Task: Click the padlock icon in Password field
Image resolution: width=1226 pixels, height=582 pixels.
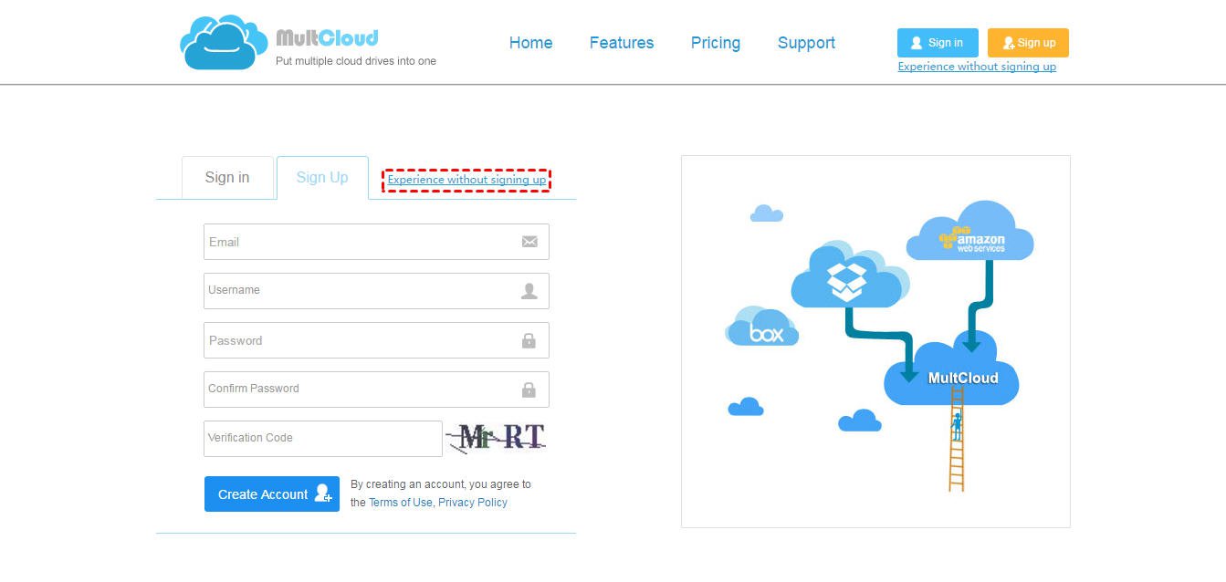Action: (x=529, y=340)
